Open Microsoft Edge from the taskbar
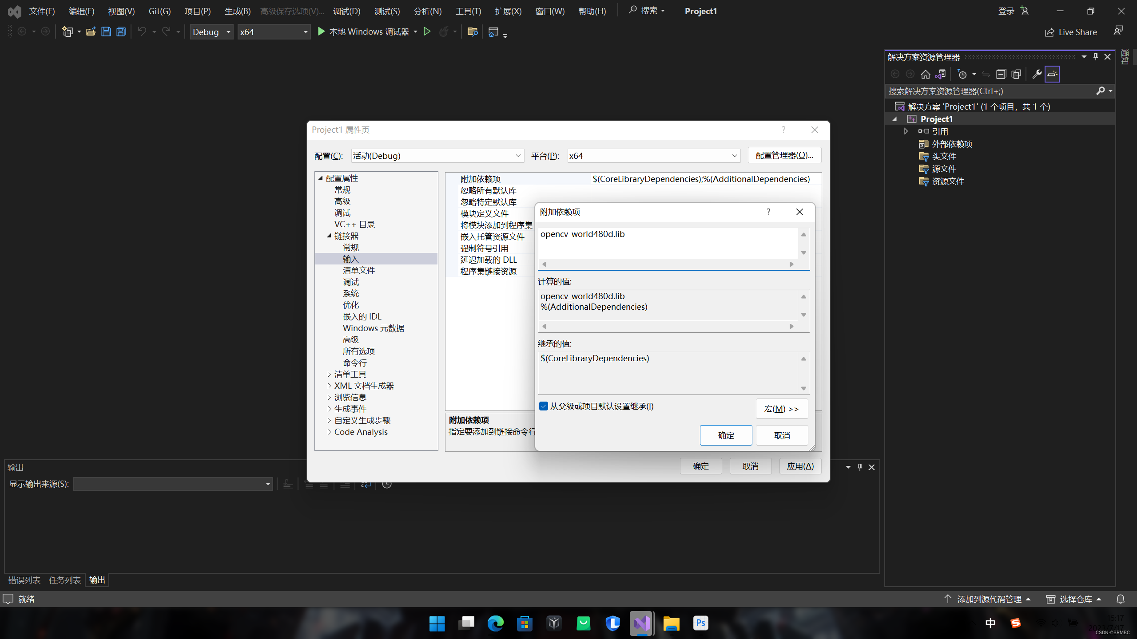This screenshot has width=1137, height=639. (495, 623)
